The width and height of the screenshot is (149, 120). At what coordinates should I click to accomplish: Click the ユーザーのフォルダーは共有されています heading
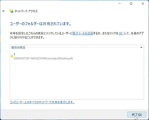click(x=41, y=24)
